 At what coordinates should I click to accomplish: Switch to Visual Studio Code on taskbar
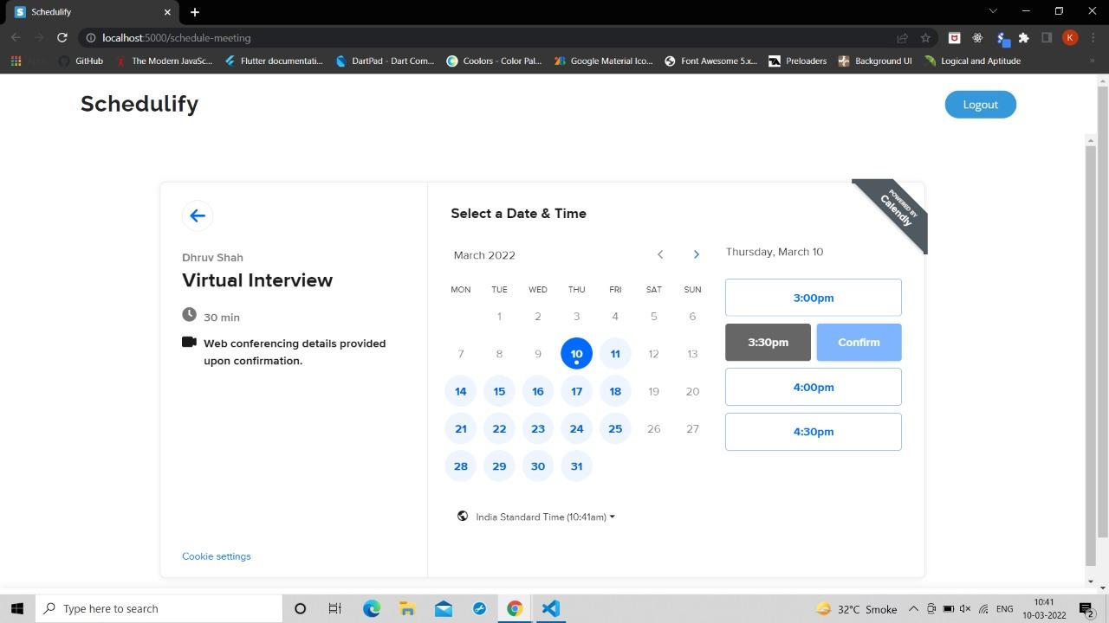click(550, 608)
